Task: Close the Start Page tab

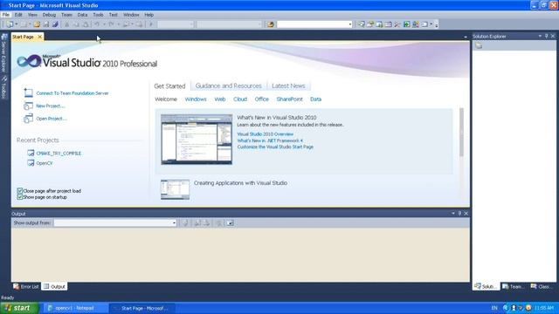Action: coord(40,37)
